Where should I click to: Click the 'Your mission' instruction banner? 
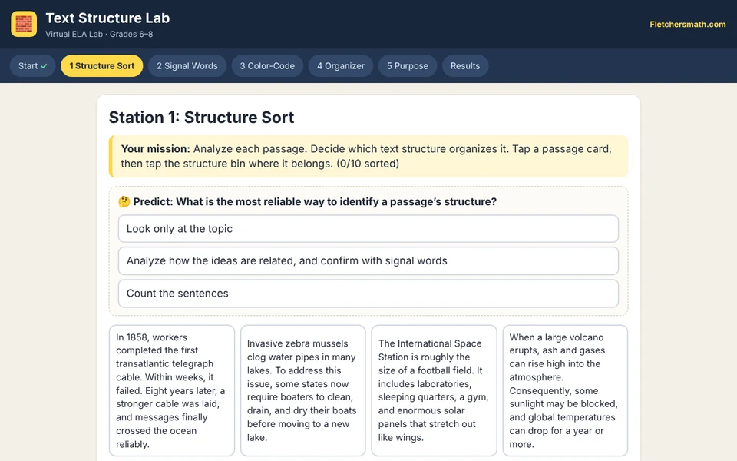pyautogui.click(x=368, y=156)
